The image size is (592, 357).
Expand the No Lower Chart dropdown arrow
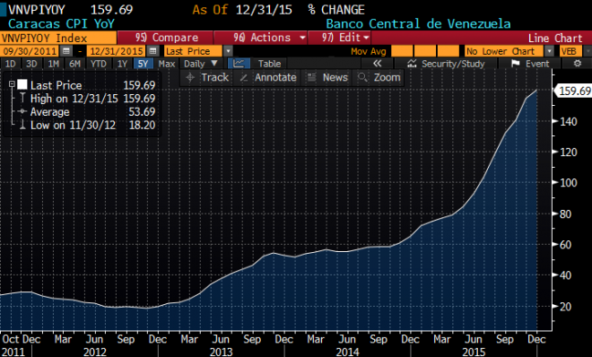coord(549,51)
